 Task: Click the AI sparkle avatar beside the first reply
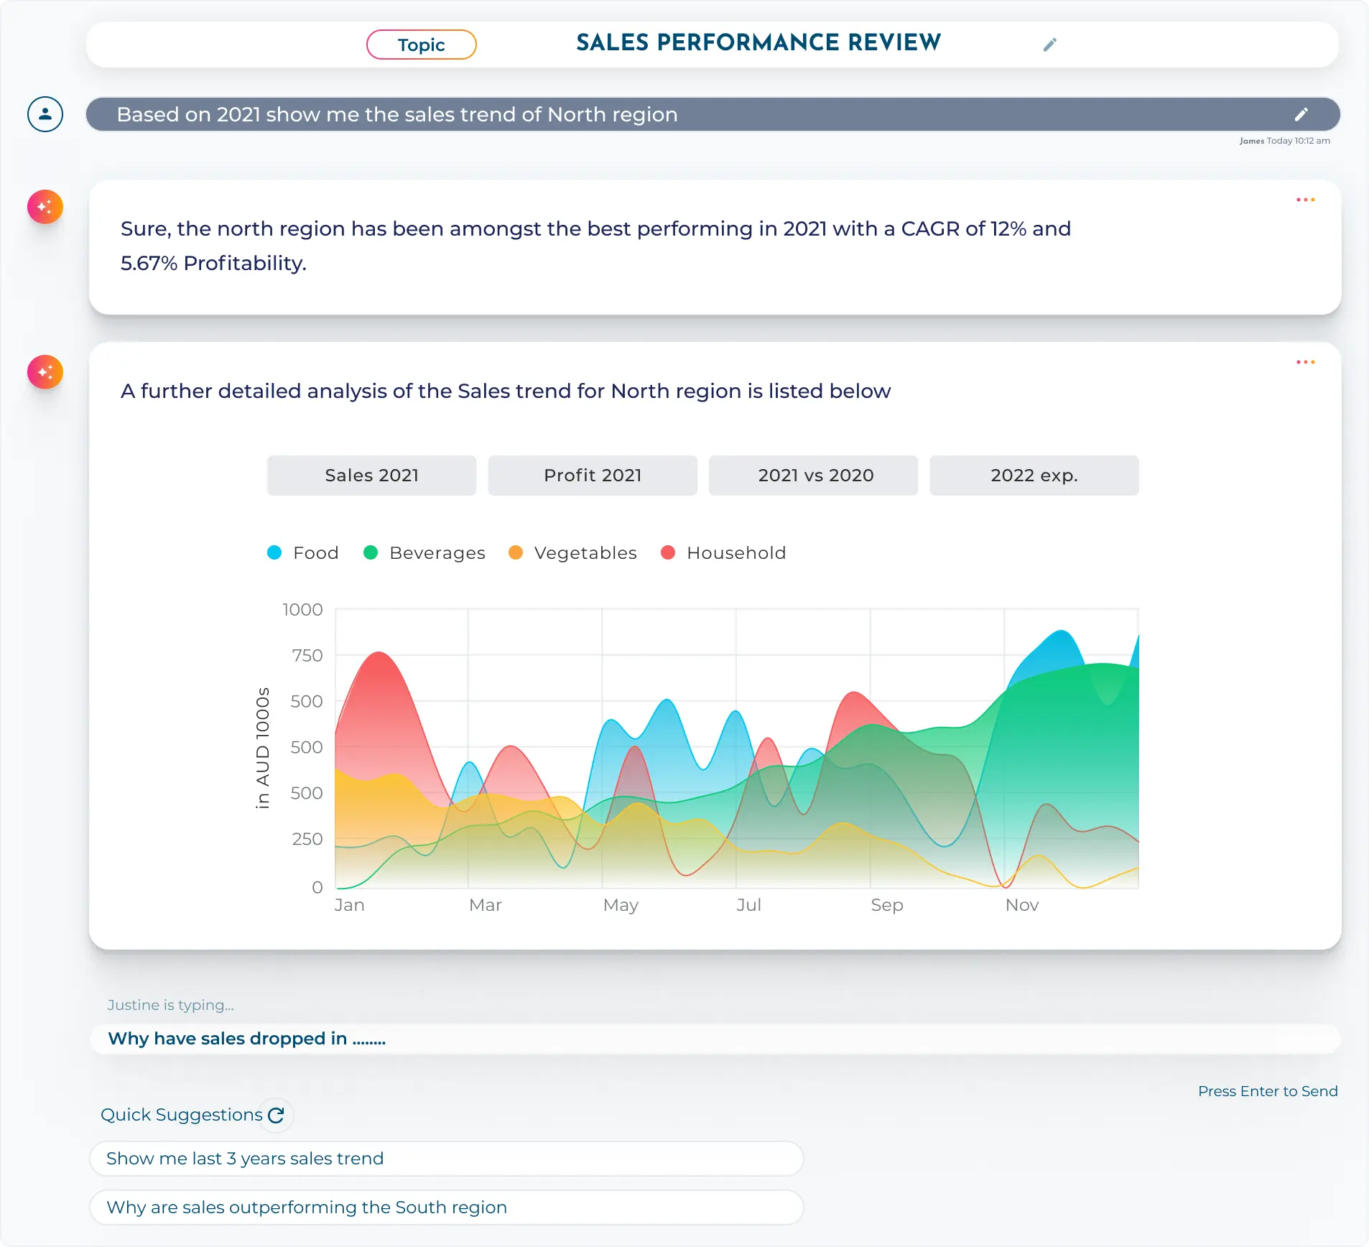[x=45, y=207]
